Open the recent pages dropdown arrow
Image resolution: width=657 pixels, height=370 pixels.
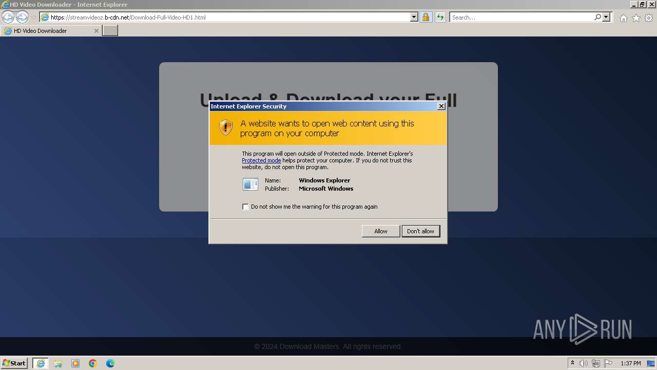[x=33, y=17]
